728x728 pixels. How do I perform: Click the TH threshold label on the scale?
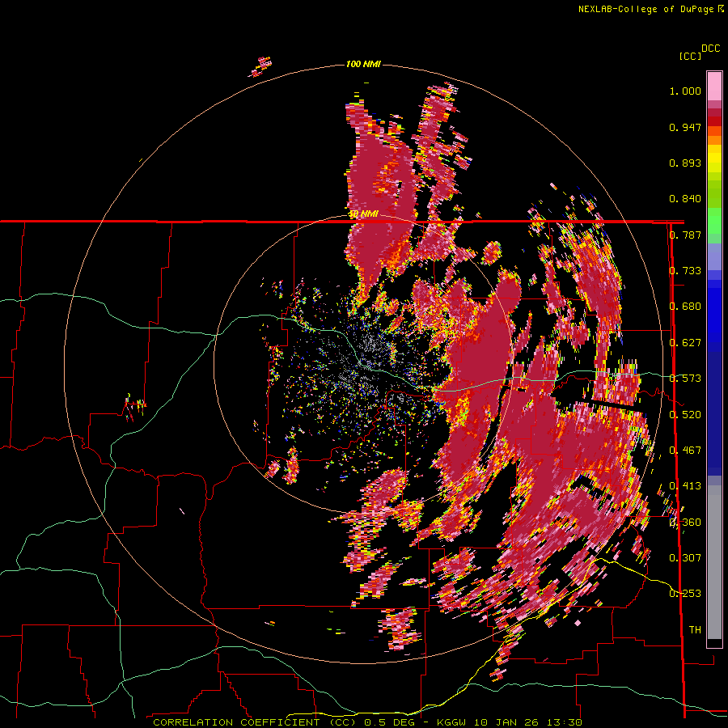pyautogui.click(x=695, y=629)
